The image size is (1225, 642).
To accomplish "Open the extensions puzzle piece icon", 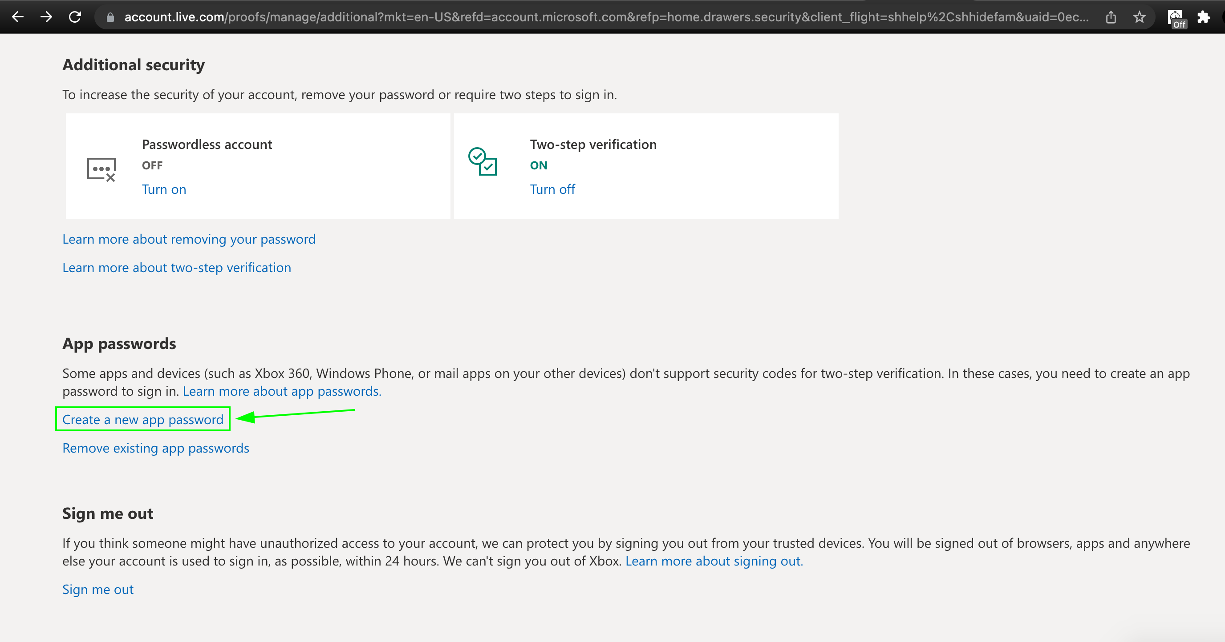I will pyautogui.click(x=1204, y=18).
